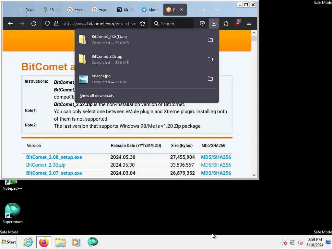
Task: Download BitComet_2.08_setup.exe link
Action: click(x=54, y=157)
